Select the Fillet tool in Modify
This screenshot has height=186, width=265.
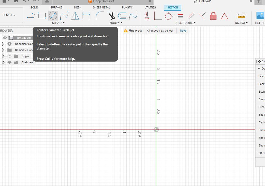[x=100, y=16]
